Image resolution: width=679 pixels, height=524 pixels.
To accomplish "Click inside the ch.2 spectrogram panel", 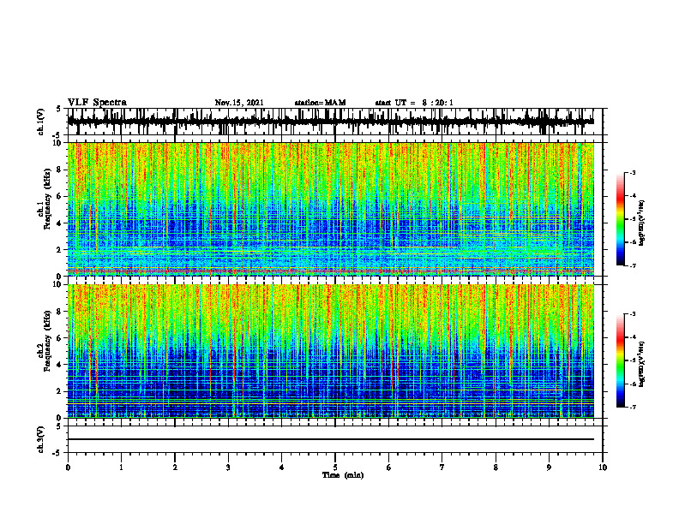I will pos(330,351).
